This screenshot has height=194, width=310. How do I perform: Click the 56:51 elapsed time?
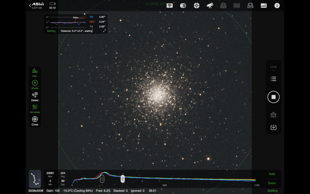[152, 191]
